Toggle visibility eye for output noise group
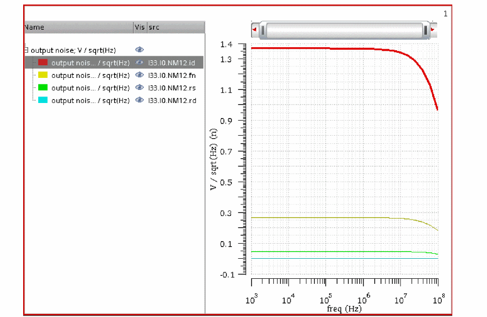The height and width of the screenshot is (317, 487). click(140, 50)
